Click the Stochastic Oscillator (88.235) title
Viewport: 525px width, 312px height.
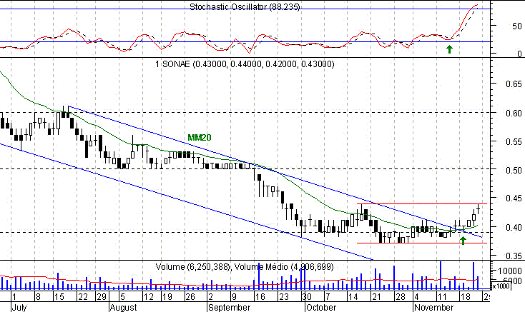click(x=245, y=6)
